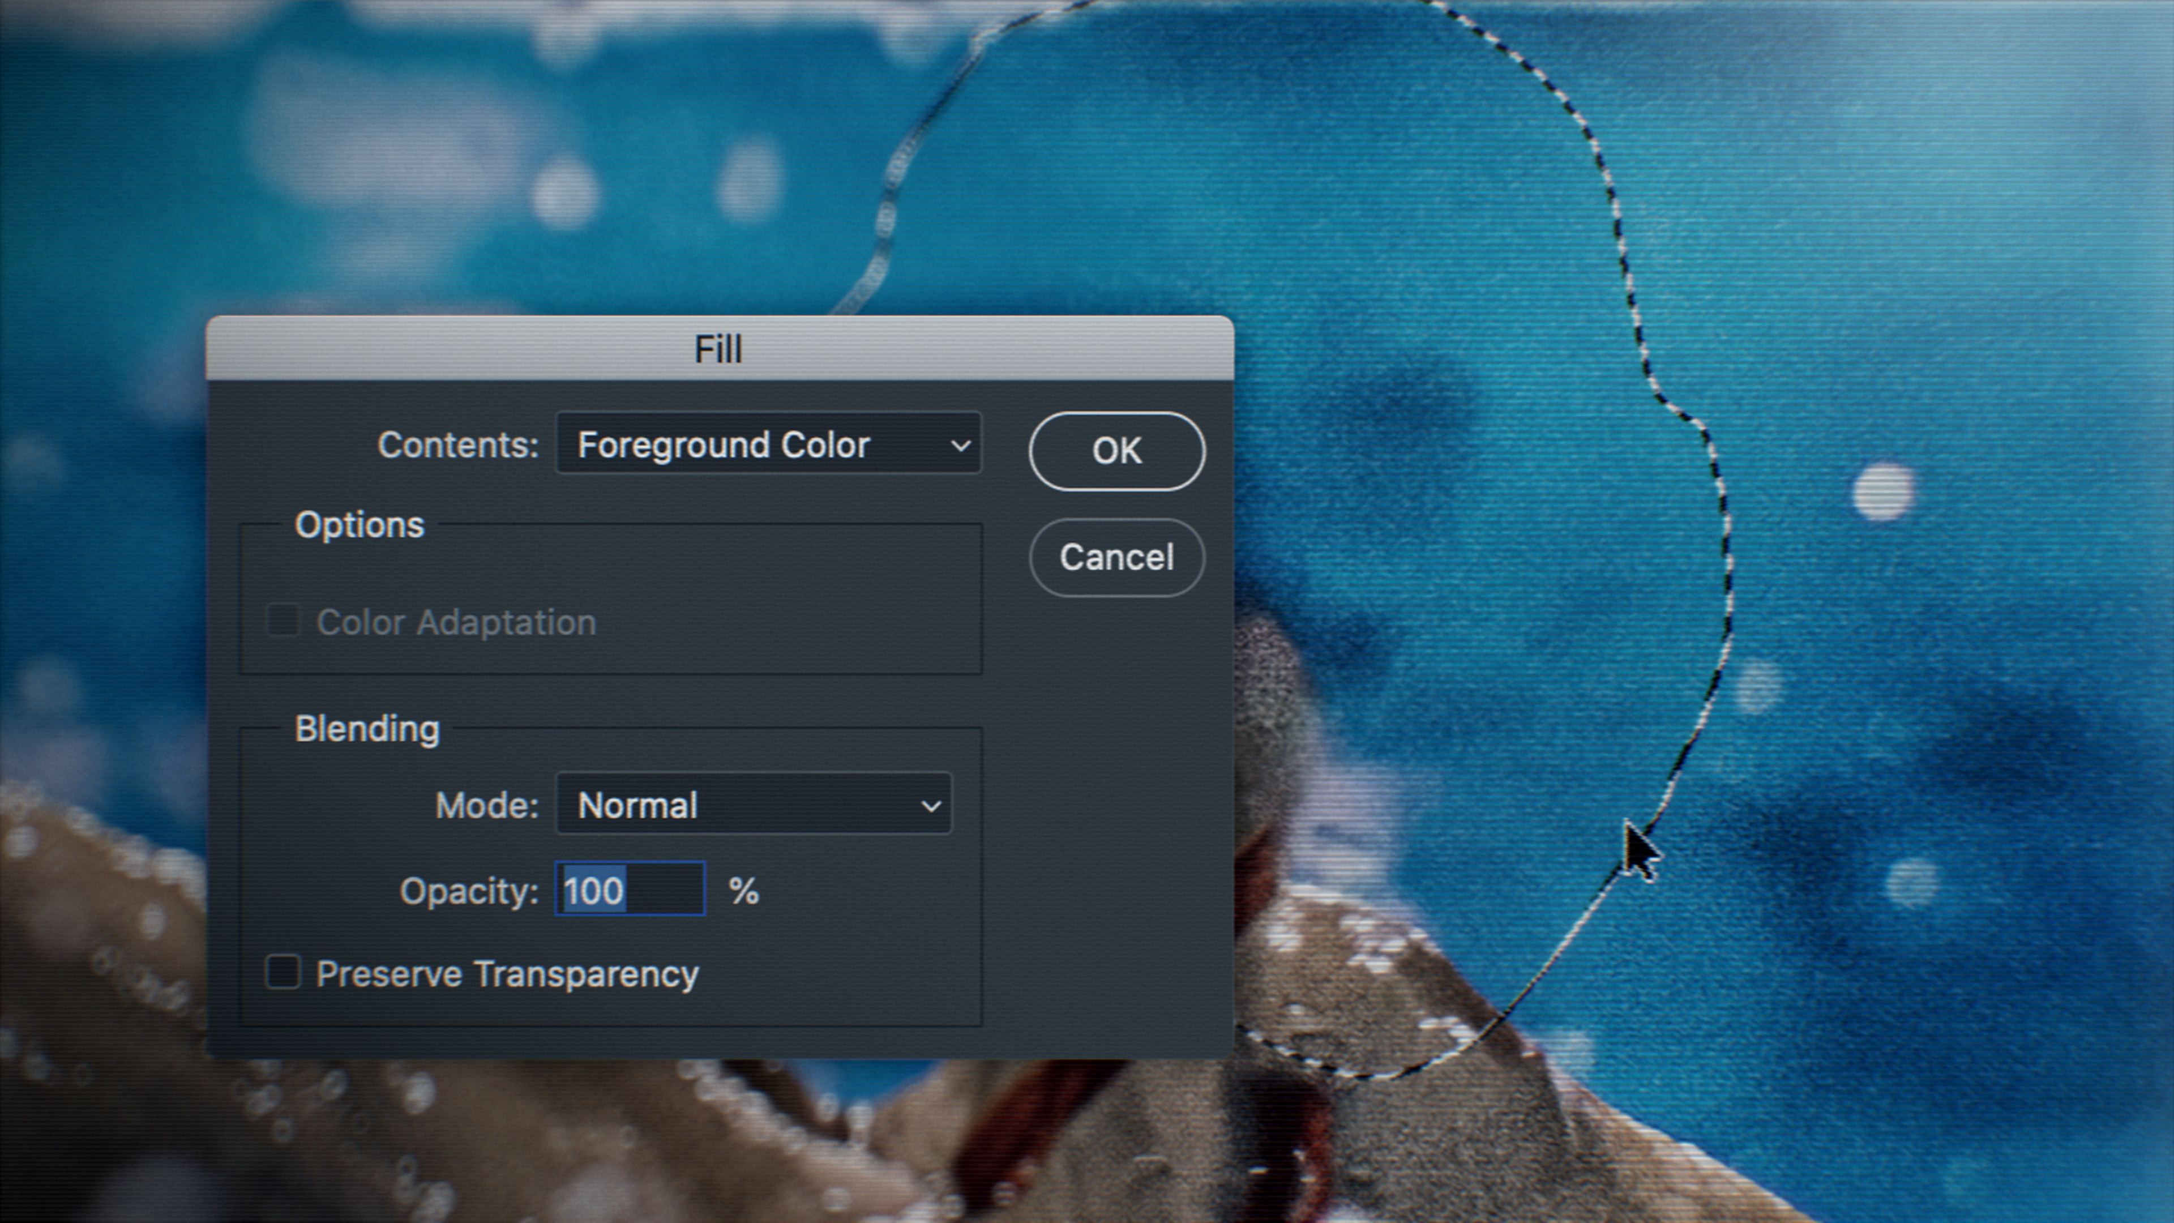This screenshot has width=2174, height=1223.
Task: Click the Mode label in Blending
Action: coord(486,806)
